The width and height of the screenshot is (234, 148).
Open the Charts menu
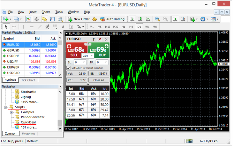(x=46, y=12)
